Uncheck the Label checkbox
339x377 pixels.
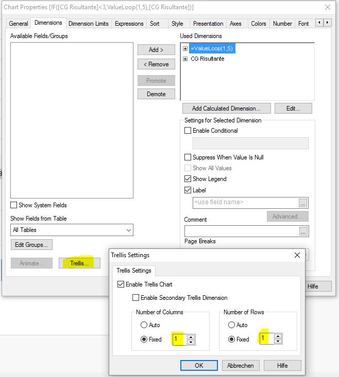click(188, 190)
